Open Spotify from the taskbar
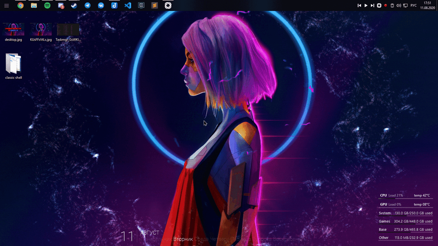The width and height of the screenshot is (438, 246). coord(47,5)
